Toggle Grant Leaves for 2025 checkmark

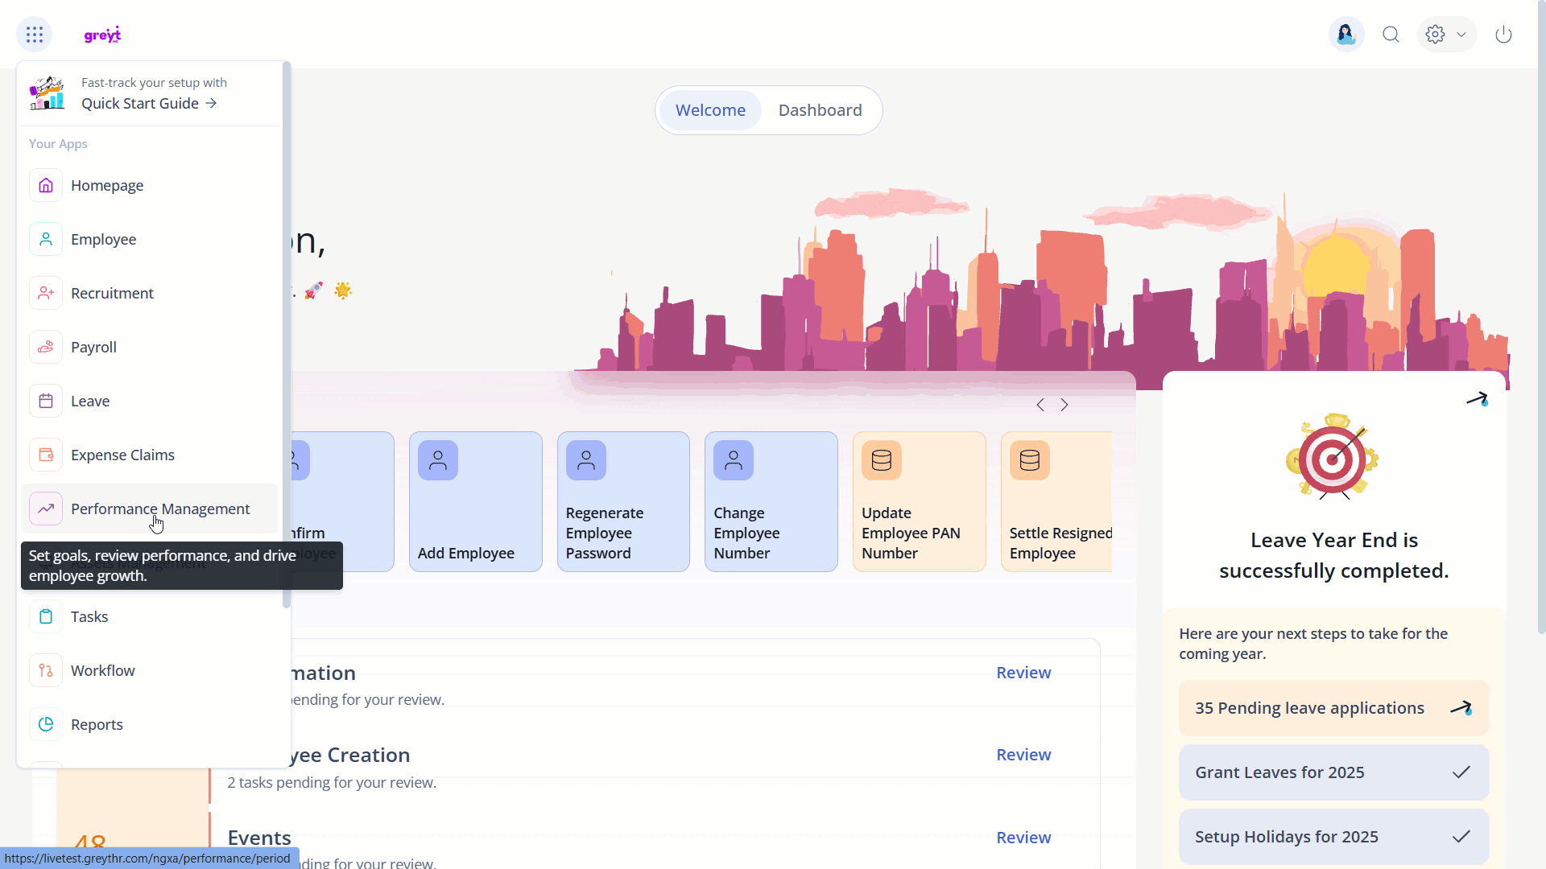(x=1461, y=772)
